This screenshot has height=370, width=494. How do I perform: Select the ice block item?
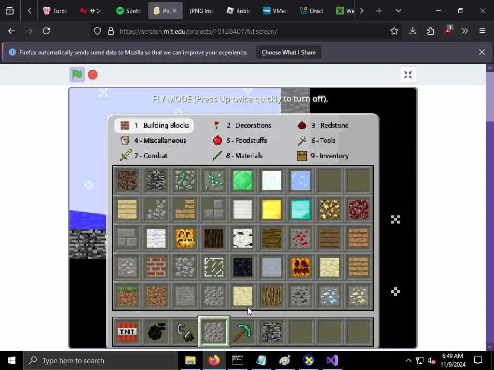[301, 181]
